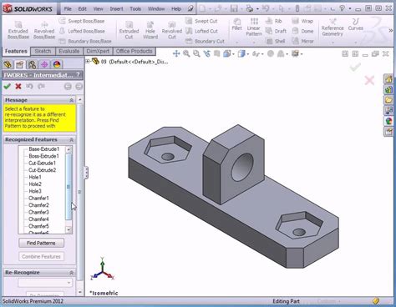The width and height of the screenshot is (396, 307).
Task: Click the PropertyManager help question mark
Action: tap(79, 75)
